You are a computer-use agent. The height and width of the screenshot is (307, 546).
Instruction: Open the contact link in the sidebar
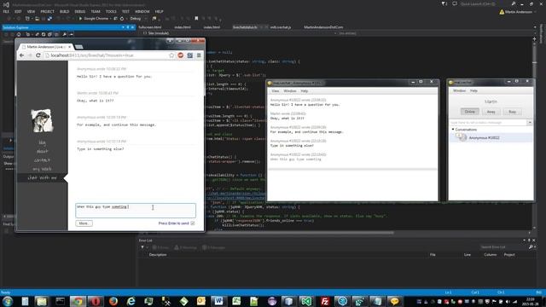(x=42, y=160)
